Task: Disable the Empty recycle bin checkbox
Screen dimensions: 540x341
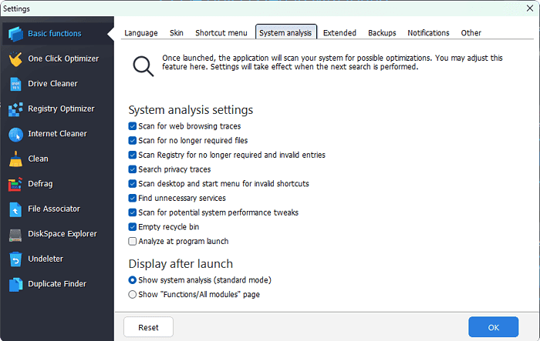Action: pos(133,227)
